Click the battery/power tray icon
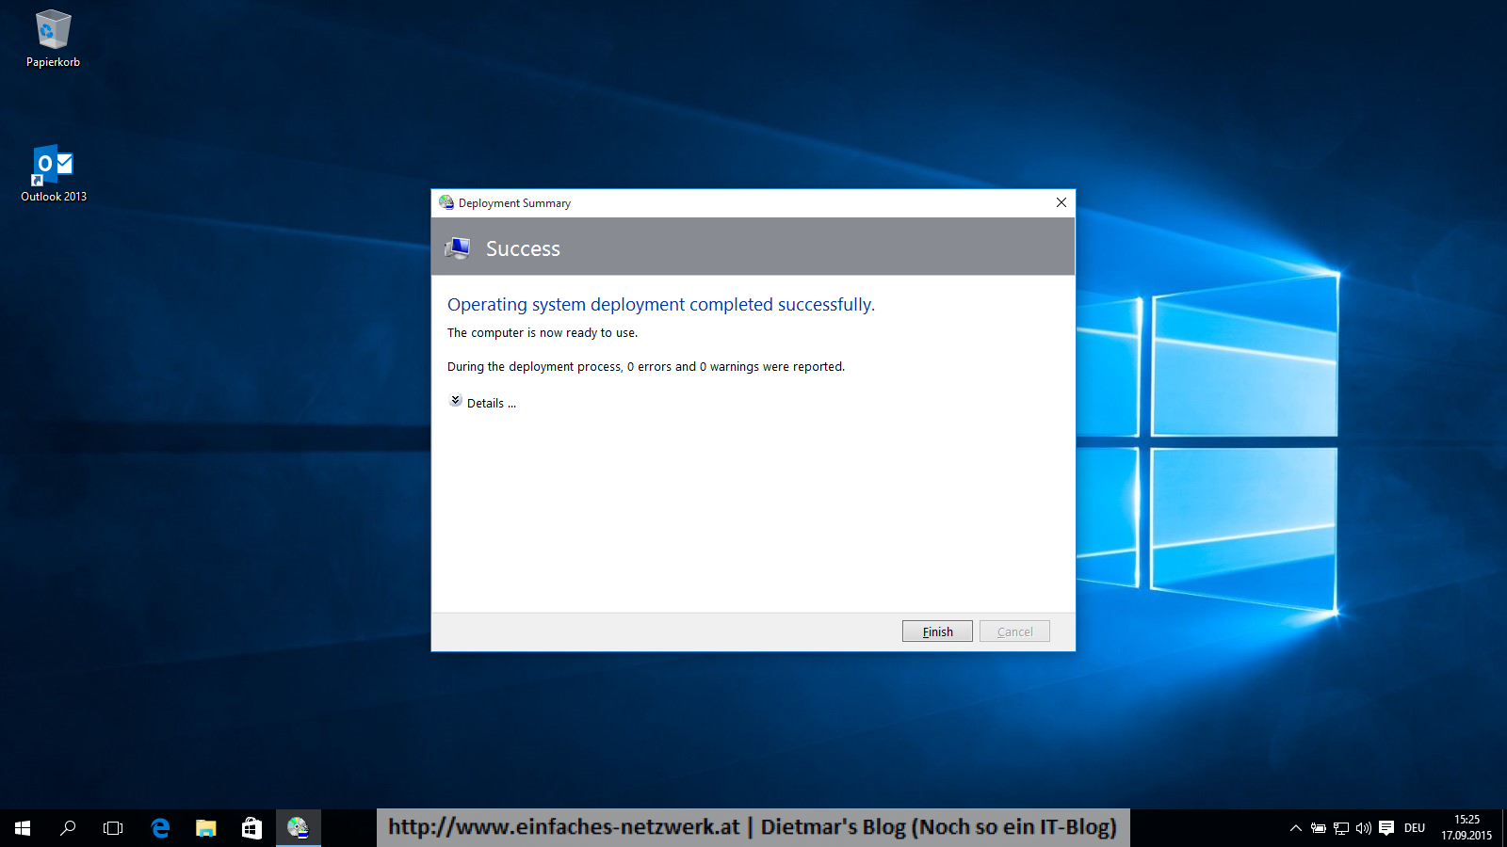This screenshot has height=847, width=1507. tap(1319, 828)
